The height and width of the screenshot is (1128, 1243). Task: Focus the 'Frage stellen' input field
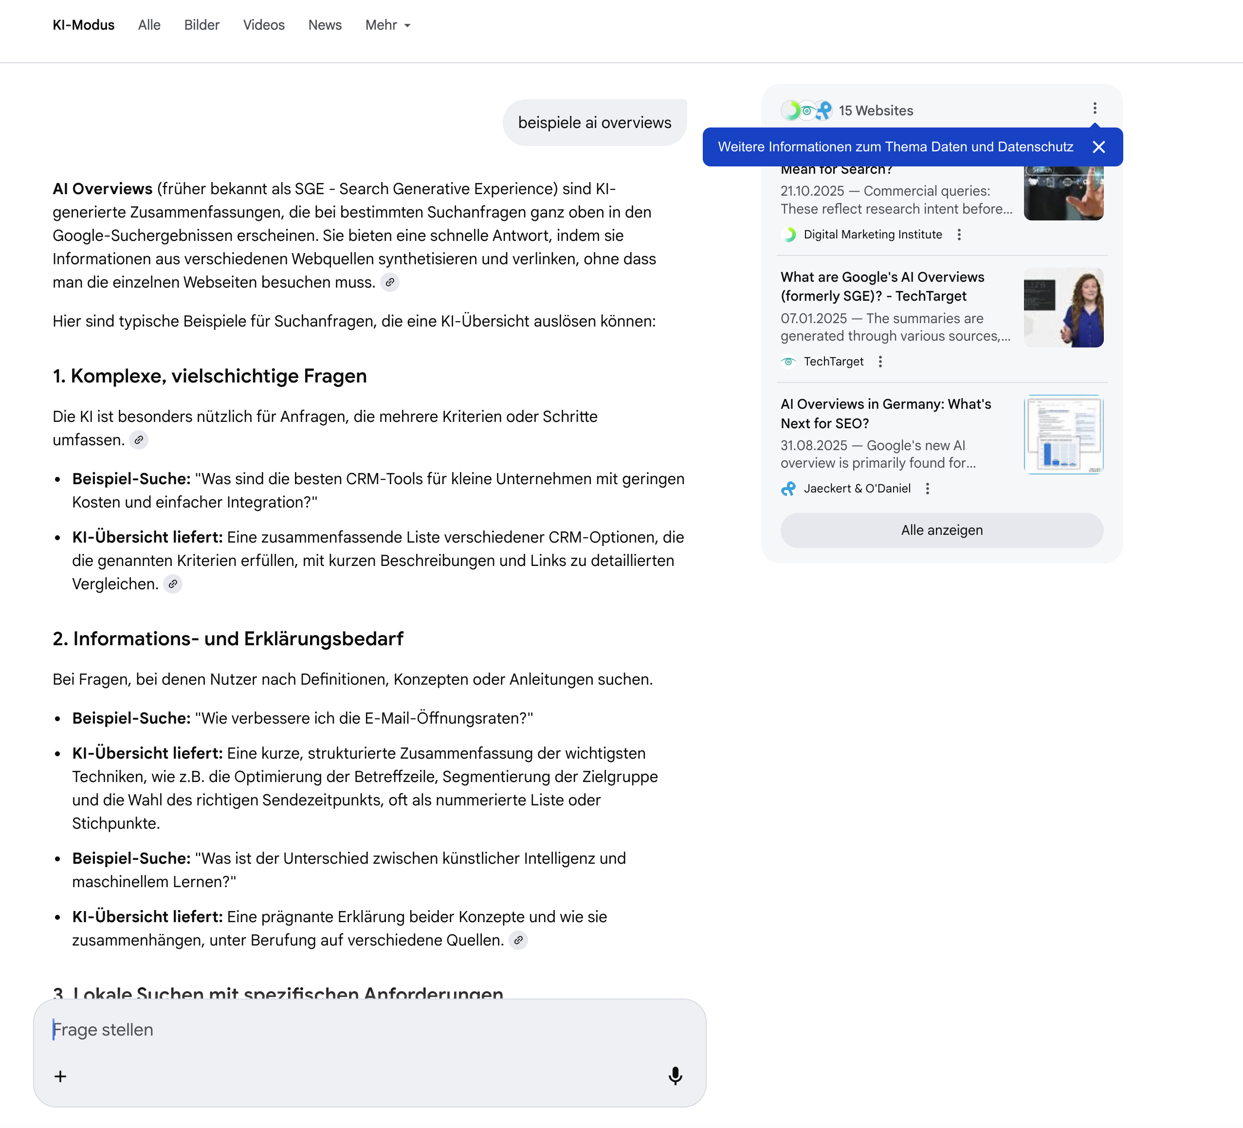coord(369,1029)
